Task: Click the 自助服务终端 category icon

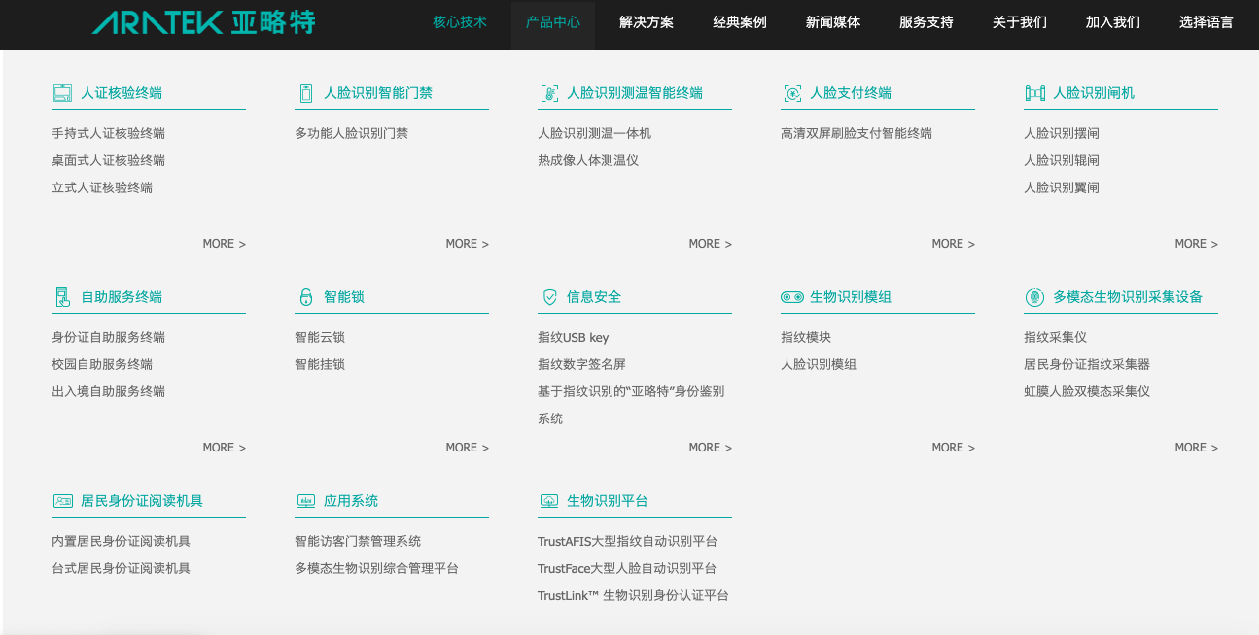Action: tap(62, 297)
